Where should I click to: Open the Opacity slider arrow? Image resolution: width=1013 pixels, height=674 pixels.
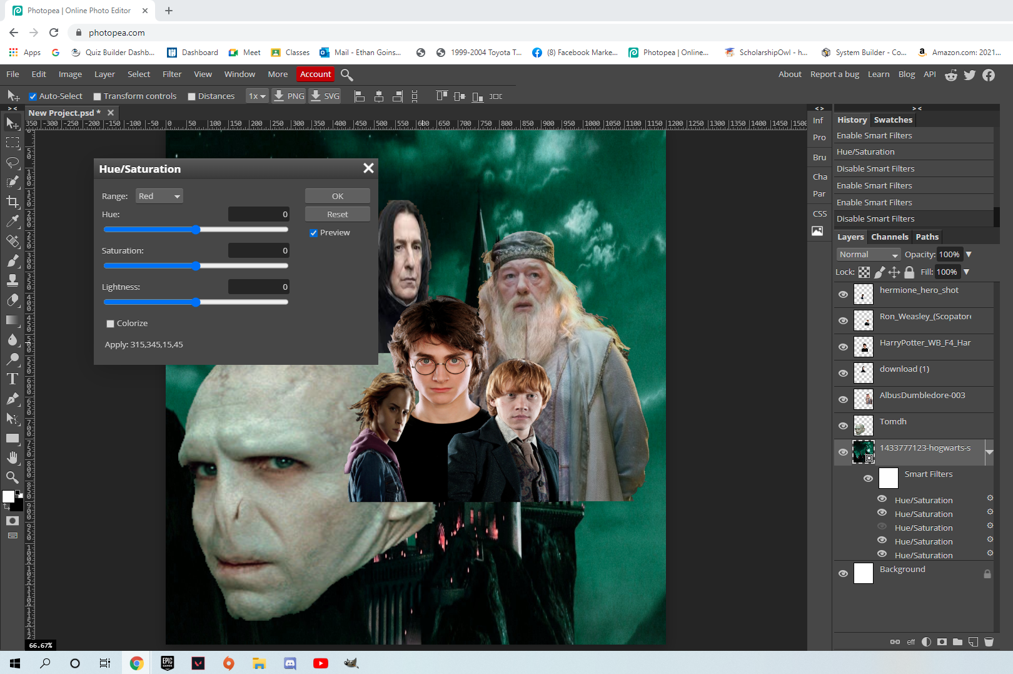[x=969, y=255]
